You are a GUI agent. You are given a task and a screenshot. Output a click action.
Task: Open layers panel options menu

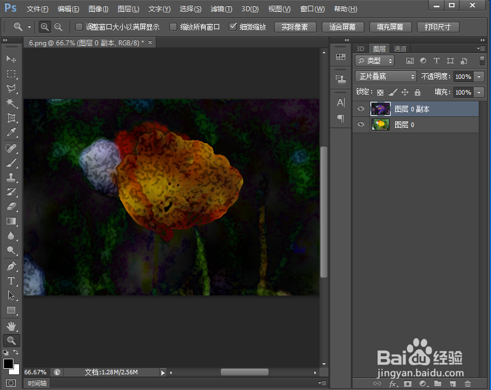coord(481,49)
